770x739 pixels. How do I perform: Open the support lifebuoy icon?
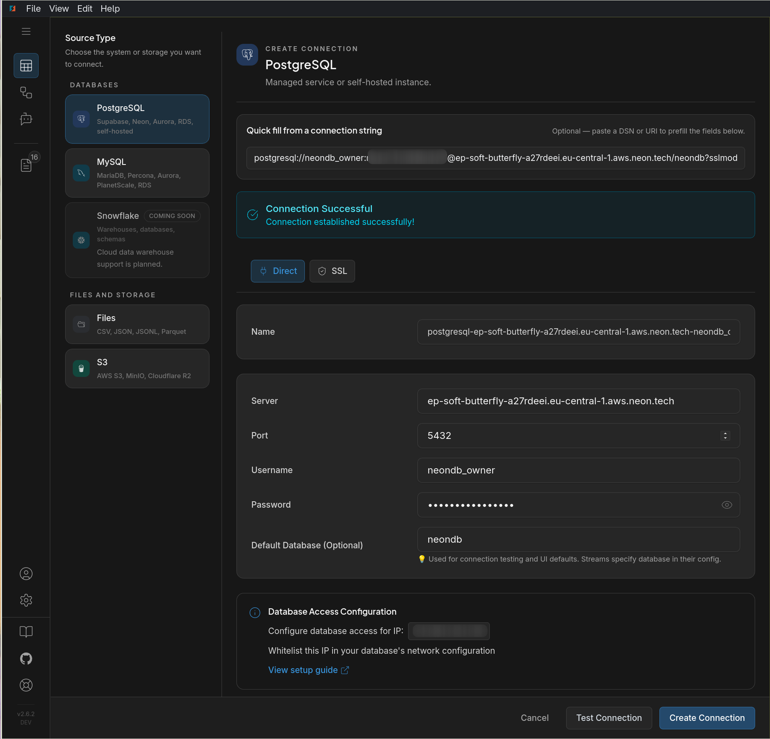pyautogui.click(x=26, y=685)
